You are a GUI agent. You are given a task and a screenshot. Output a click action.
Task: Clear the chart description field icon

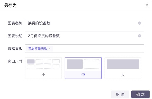point(139,36)
